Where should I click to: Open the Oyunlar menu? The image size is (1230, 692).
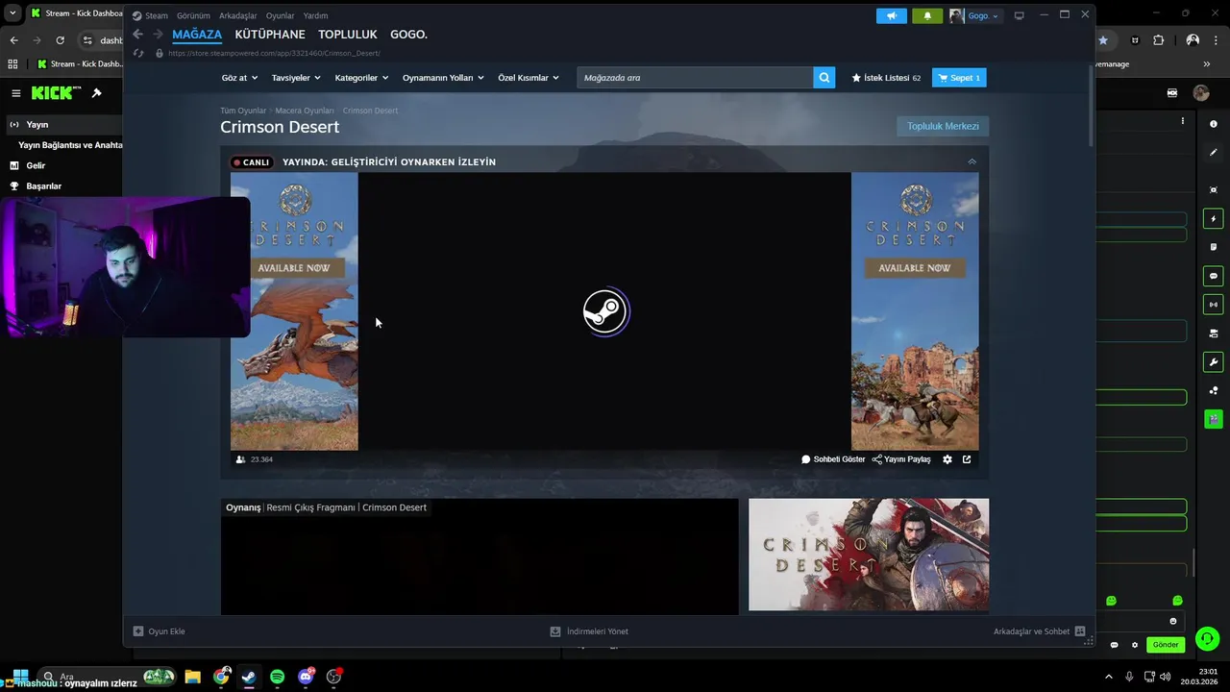281,15
